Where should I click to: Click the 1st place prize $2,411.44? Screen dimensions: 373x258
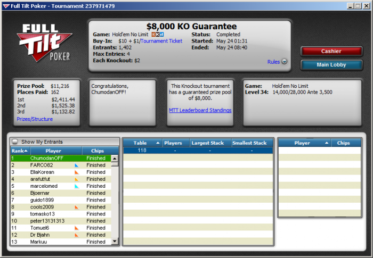coord(63,99)
